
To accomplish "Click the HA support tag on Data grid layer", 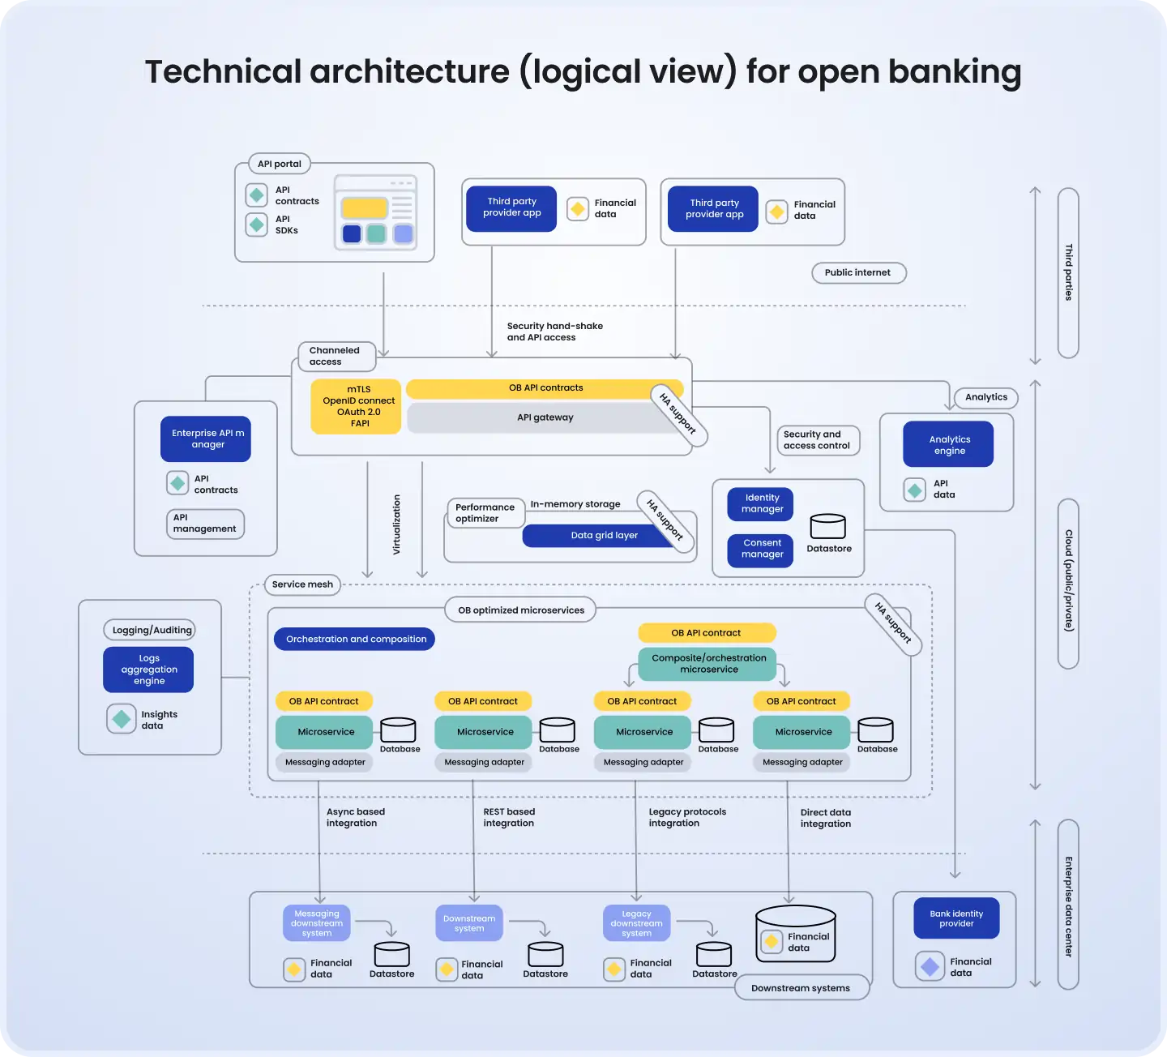I will [x=667, y=521].
